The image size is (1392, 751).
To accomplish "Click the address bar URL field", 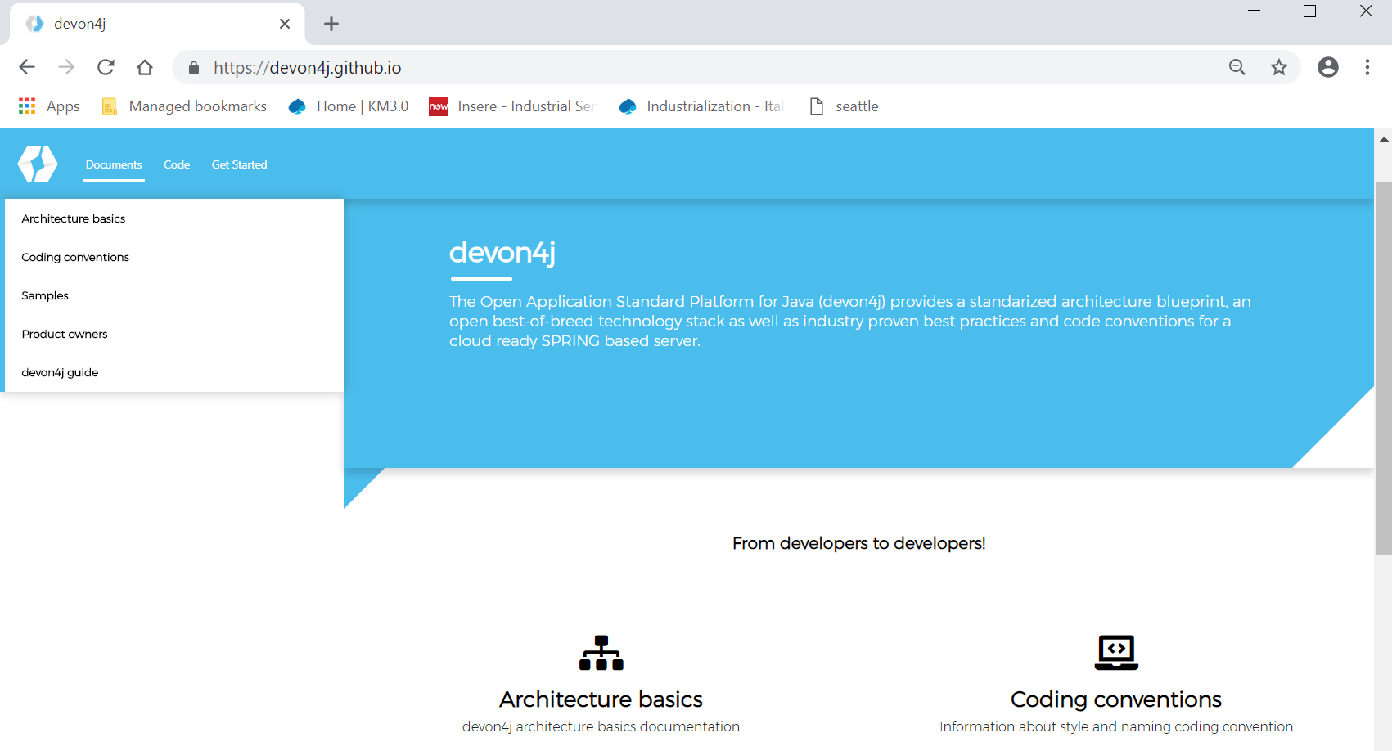I will pyautogui.click(x=655, y=67).
